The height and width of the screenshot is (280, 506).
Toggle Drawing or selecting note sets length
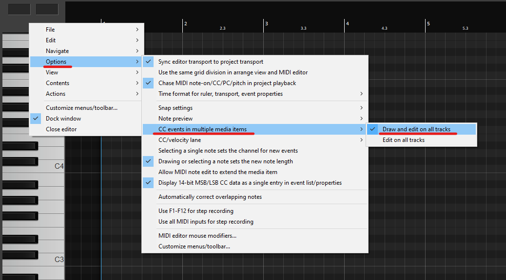[255, 161]
